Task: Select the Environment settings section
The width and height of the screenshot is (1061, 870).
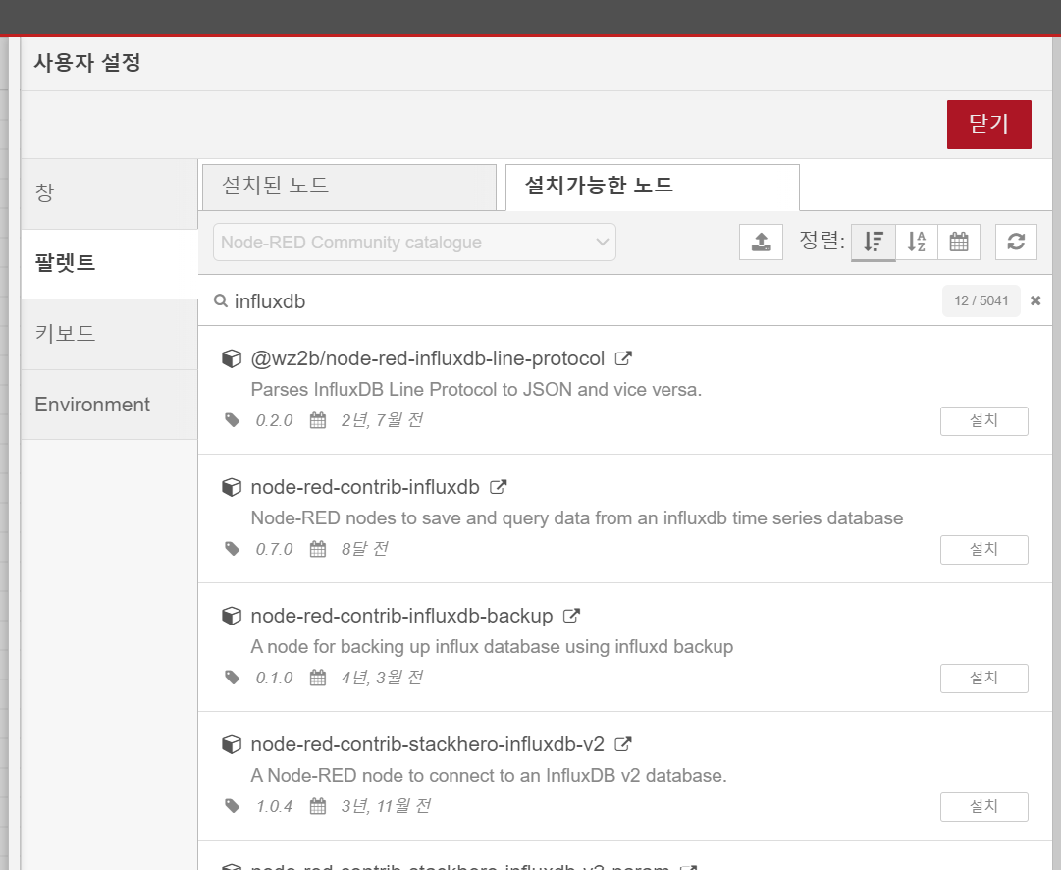Action: point(92,405)
